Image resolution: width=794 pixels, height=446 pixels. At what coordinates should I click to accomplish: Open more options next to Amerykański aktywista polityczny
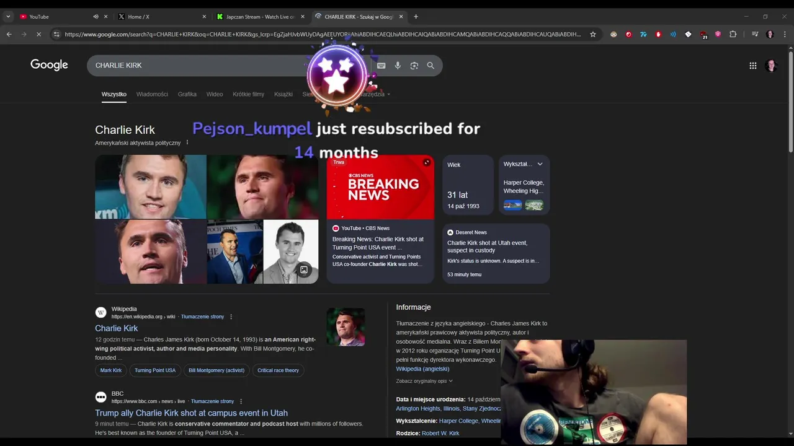click(x=187, y=142)
